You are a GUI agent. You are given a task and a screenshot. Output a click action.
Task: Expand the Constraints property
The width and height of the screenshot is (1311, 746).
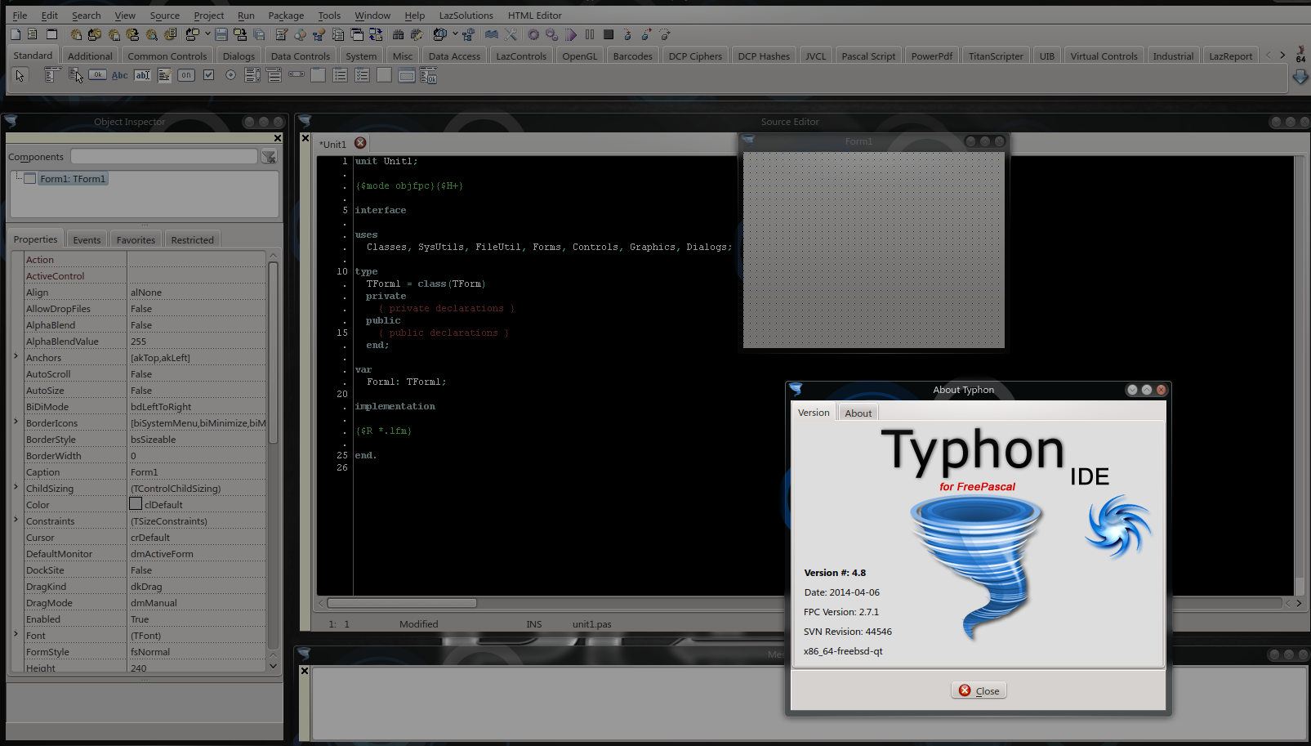click(x=16, y=520)
